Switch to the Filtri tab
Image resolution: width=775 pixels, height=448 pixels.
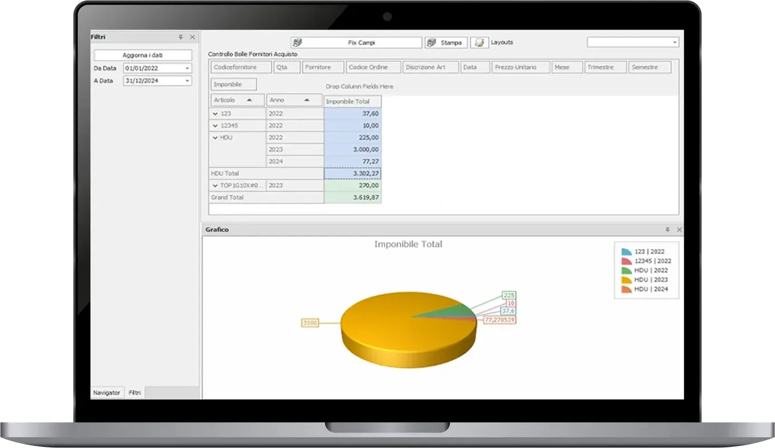click(135, 393)
